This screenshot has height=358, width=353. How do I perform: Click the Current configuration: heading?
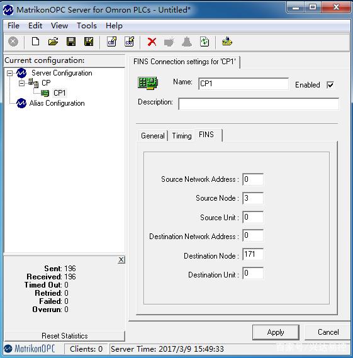(x=45, y=60)
